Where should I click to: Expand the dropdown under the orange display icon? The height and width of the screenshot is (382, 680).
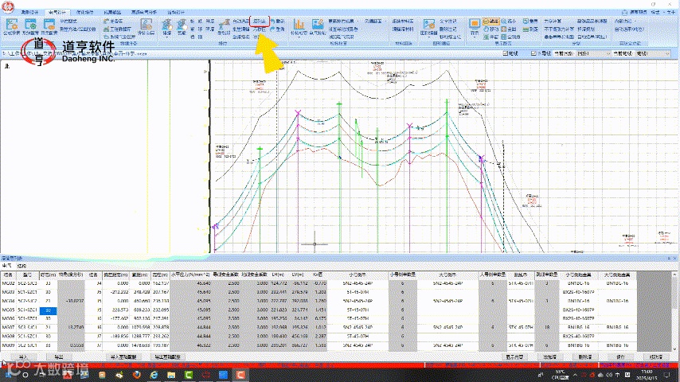point(475,37)
